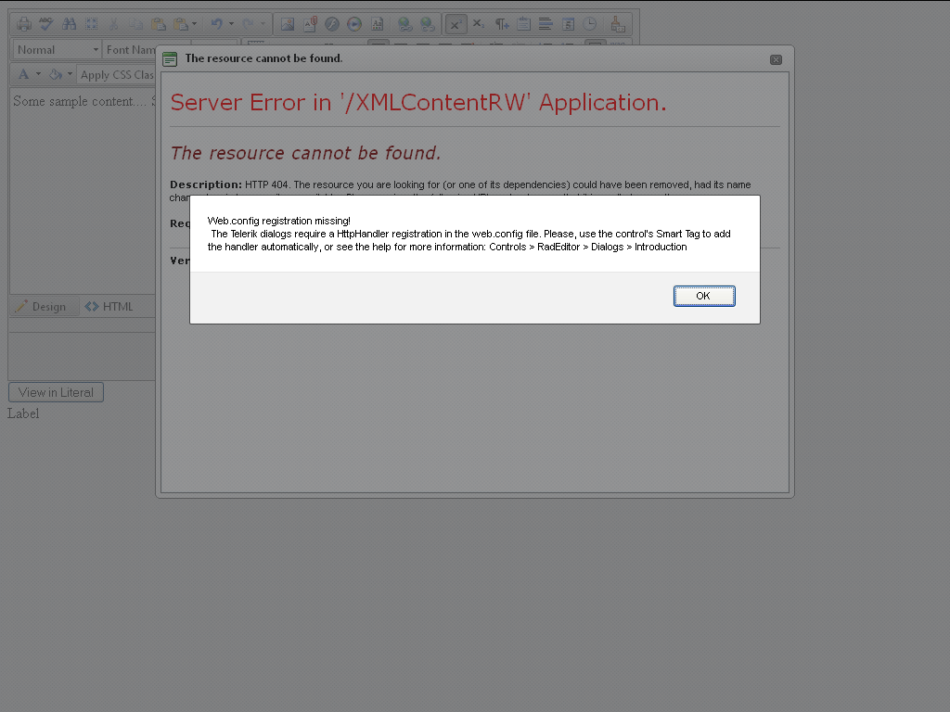Click the Insert Groupbox icon

(x=523, y=24)
